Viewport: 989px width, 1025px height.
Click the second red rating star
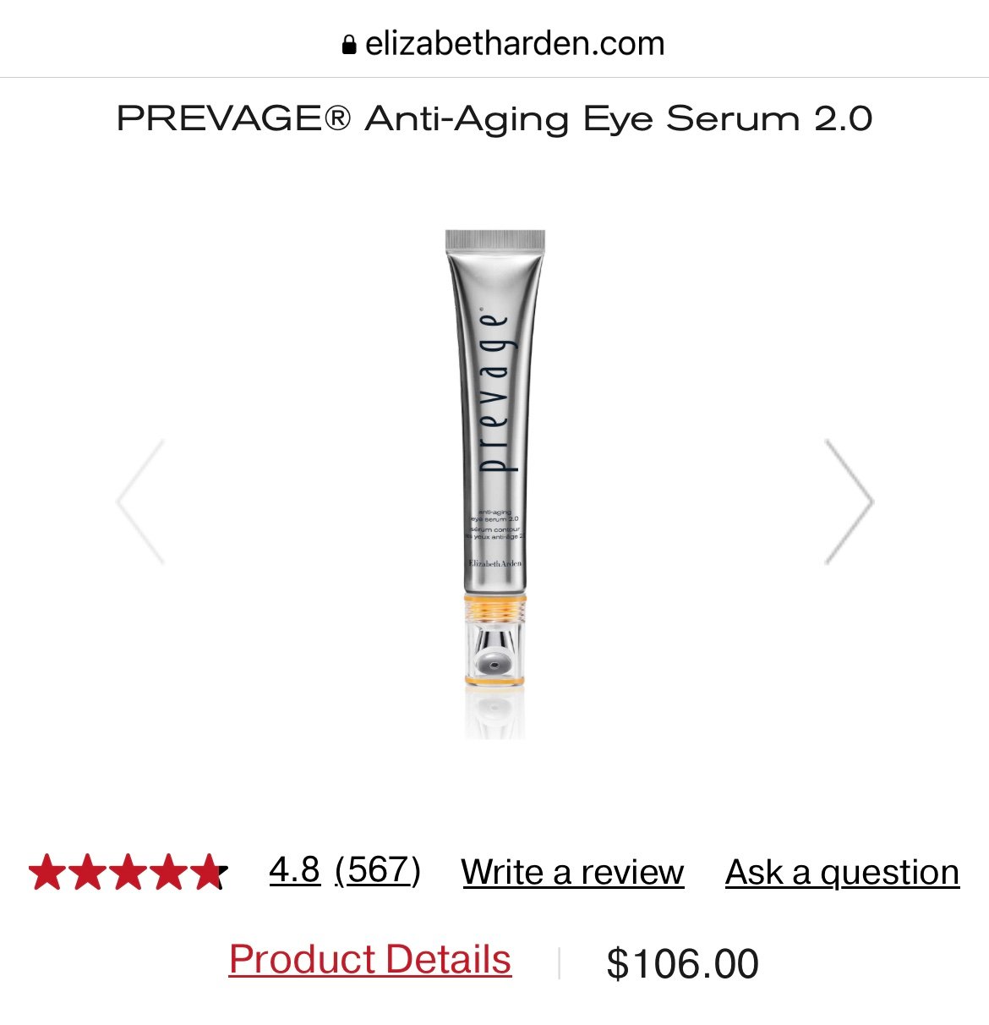pyautogui.click(x=87, y=873)
